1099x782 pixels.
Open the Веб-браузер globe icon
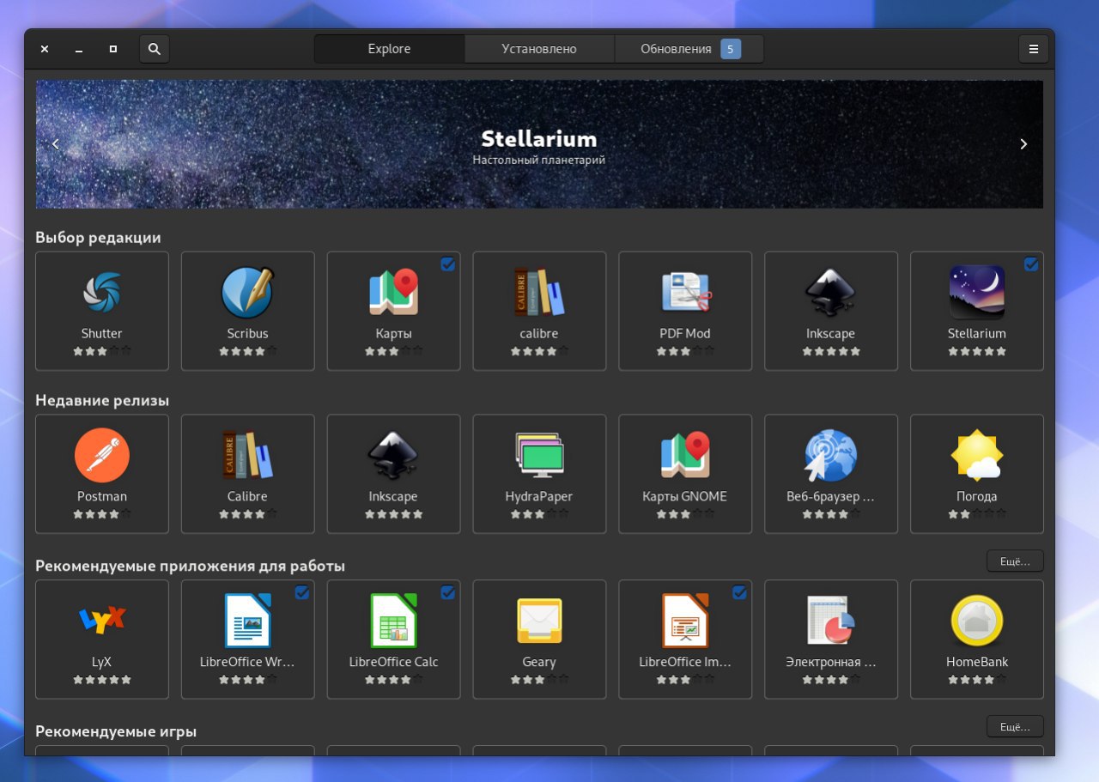point(830,455)
